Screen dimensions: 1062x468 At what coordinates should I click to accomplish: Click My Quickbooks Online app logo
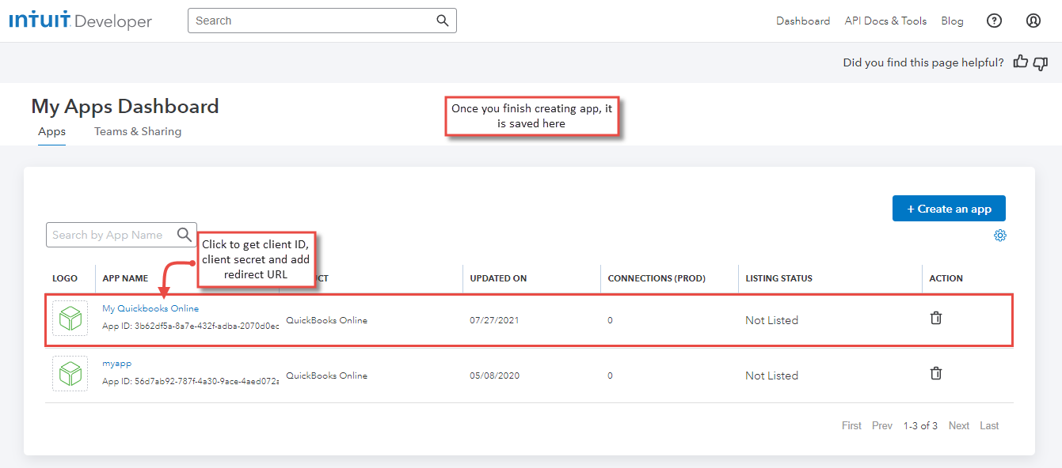coord(70,318)
